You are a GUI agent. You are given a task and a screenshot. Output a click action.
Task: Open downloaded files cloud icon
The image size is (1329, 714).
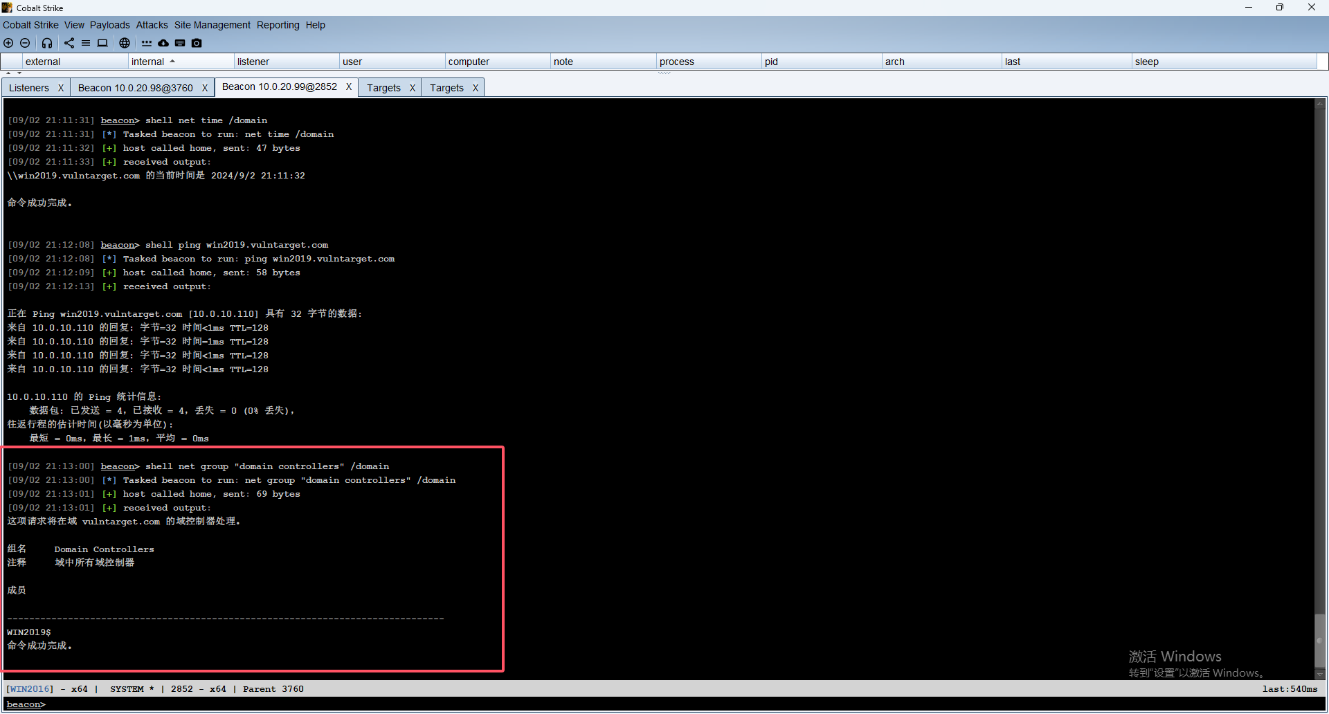point(163,43)
